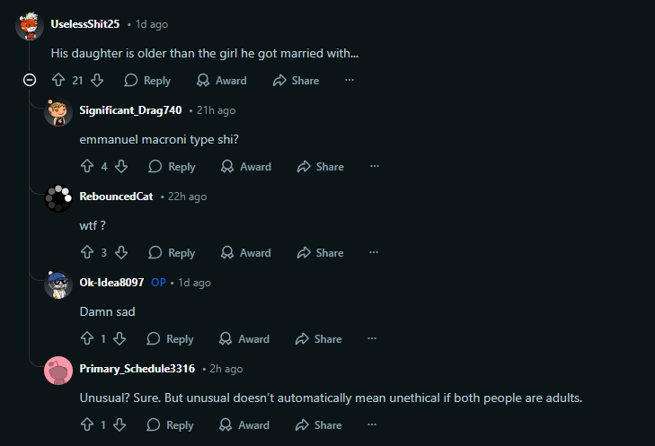Reply to UselessShit25's comment

pos(147,81)
